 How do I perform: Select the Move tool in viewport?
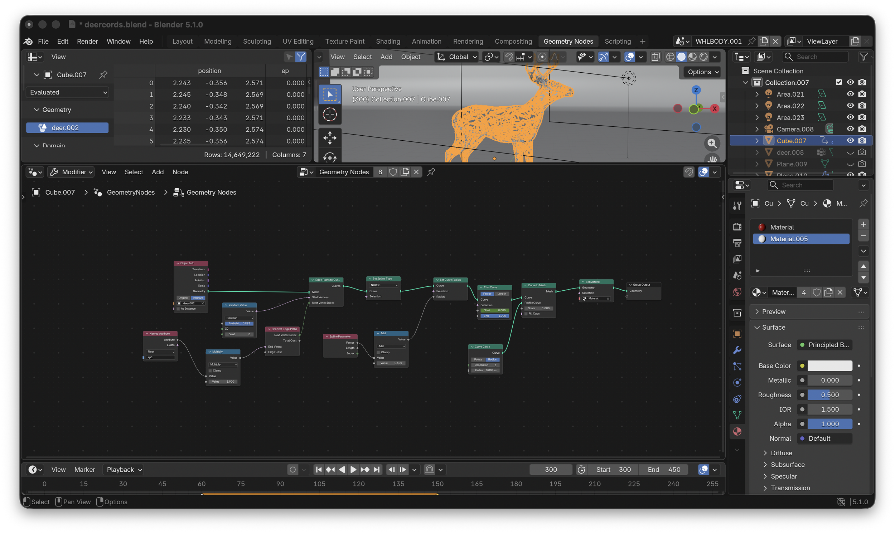click(x=330, y=138)
